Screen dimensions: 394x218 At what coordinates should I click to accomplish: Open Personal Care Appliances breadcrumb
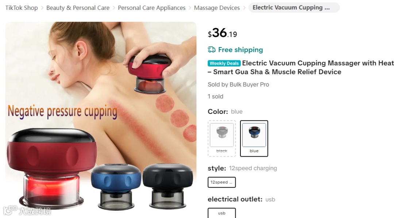point(151,8)
